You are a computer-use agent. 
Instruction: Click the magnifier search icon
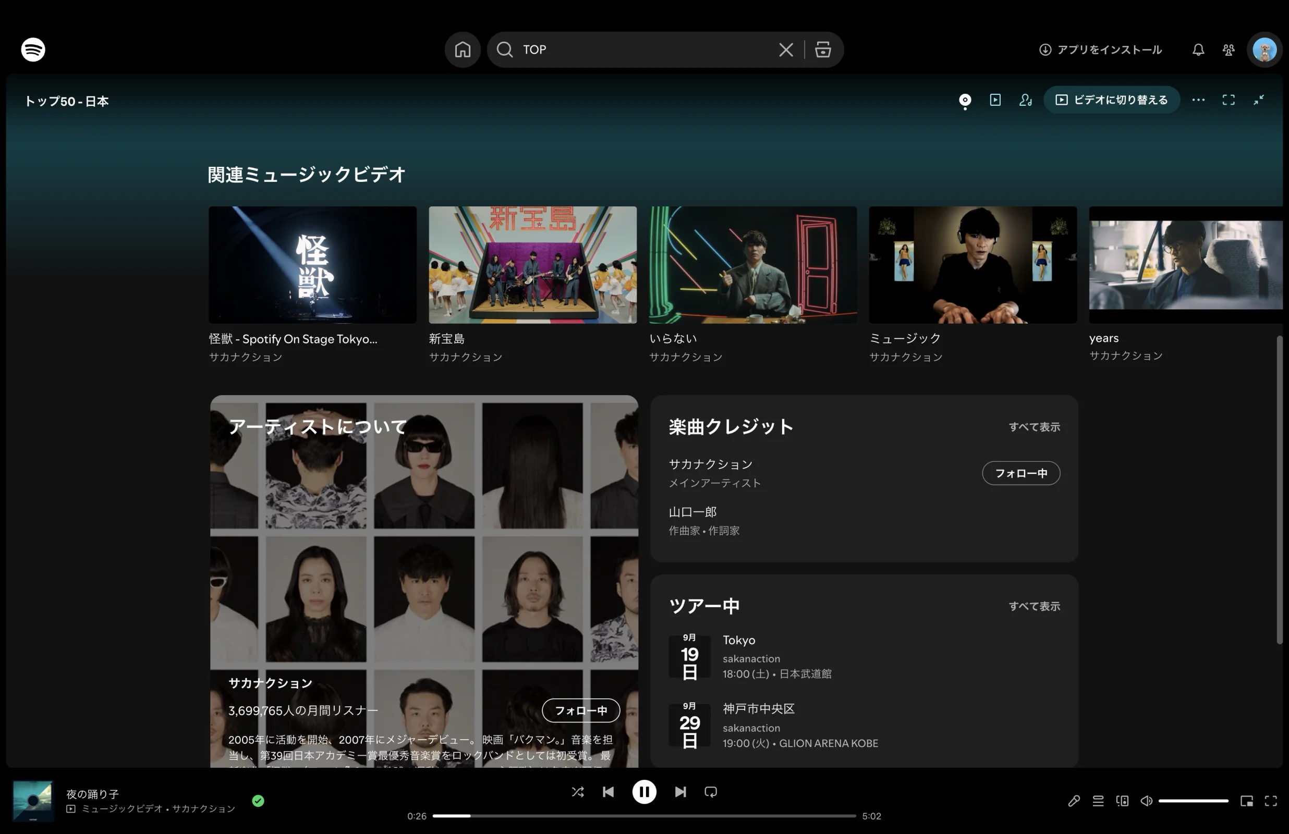tap(505, 50)
